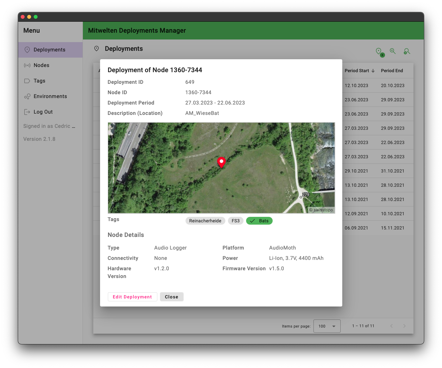This screenshot has height=368, width=442.
Task: Click the Period Start sort arrow
Action: [373, 71]
